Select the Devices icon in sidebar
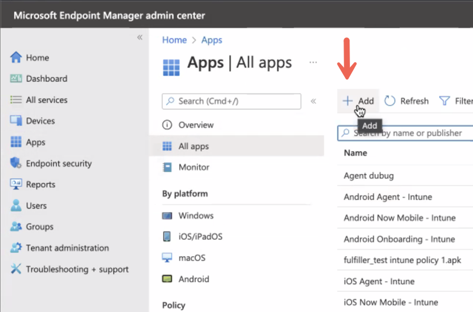This screenshot has width=473, height=312. (16, 121)
